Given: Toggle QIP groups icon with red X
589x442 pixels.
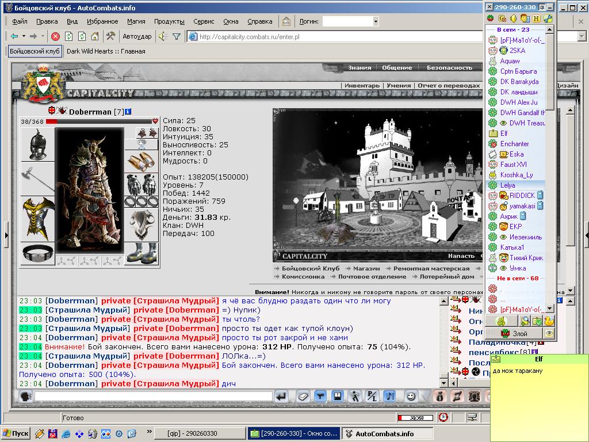Looking at the screenshot, I should (502, 18).
